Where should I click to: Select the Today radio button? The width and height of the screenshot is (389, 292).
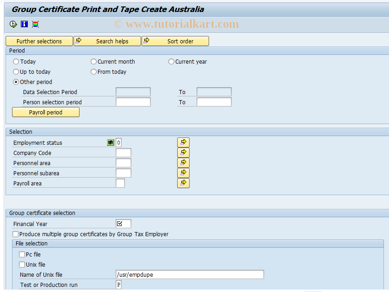(16, 61)
